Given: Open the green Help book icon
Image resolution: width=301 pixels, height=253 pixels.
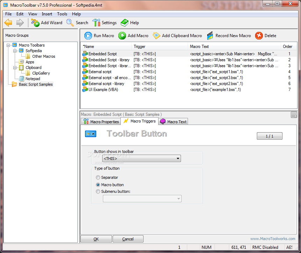Looking at the screenshot, I should [125, 23].
